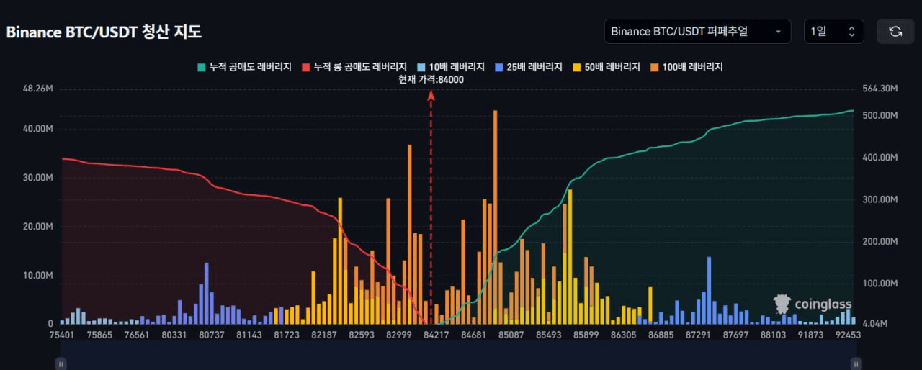
Task: Click the middle of the zoom range slider track
Action: click(x=458, y=356)
